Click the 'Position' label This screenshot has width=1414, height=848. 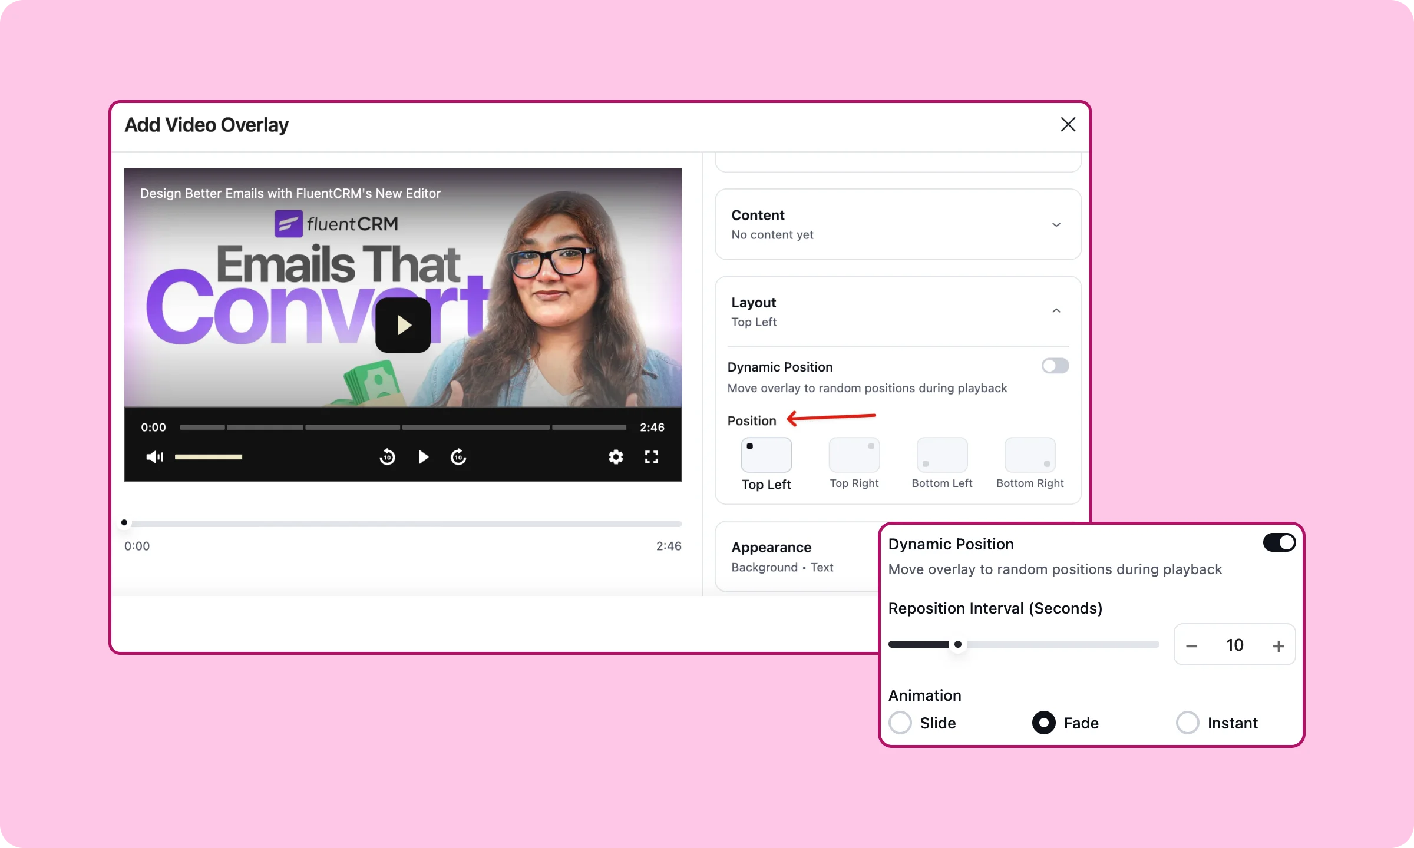click(752, 420)
